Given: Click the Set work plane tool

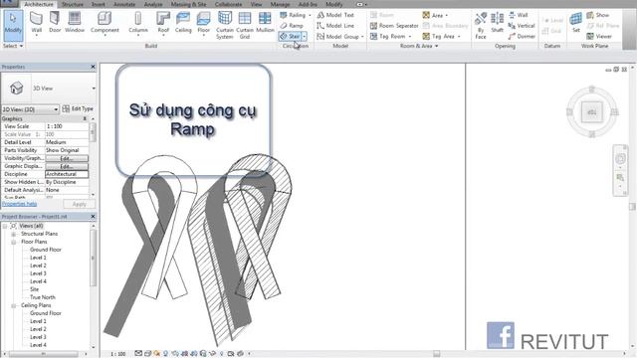Looking at the screenshot, I should point(575,22).
